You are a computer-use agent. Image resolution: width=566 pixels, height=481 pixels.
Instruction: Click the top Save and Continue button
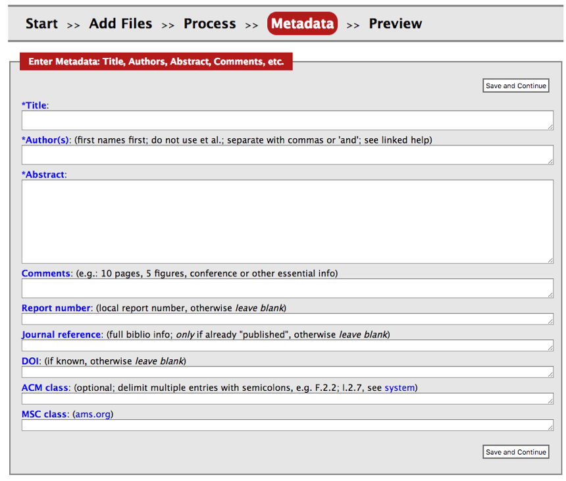(515, 86)
